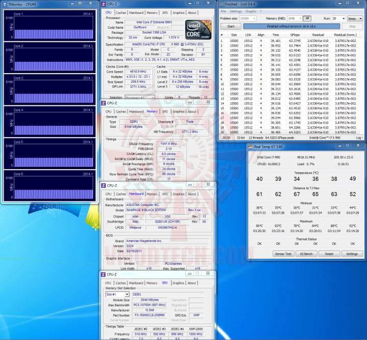This screenshot has width=367, height=340.
Task: Click the maximum temperature 89°C reading
Action: [x=259, y=226]
